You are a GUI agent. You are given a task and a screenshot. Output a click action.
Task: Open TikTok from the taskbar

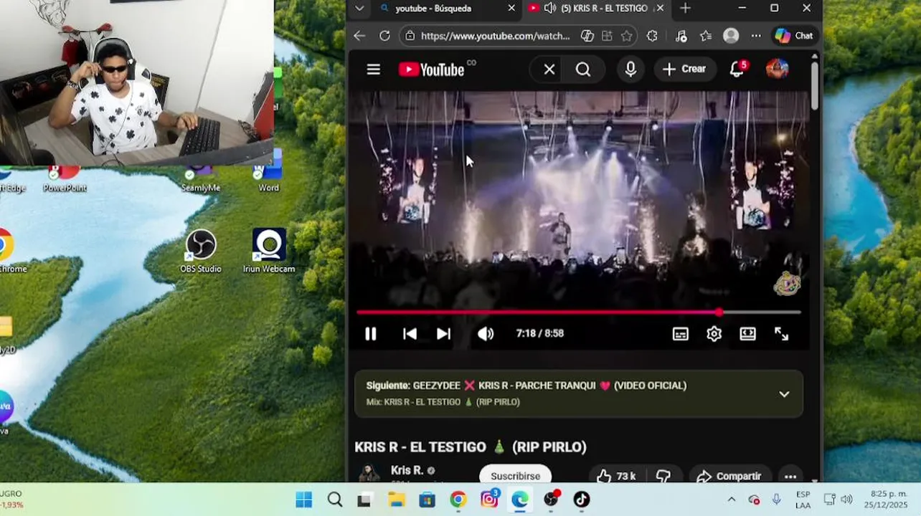pyautogui.click(x=582, y=500)
